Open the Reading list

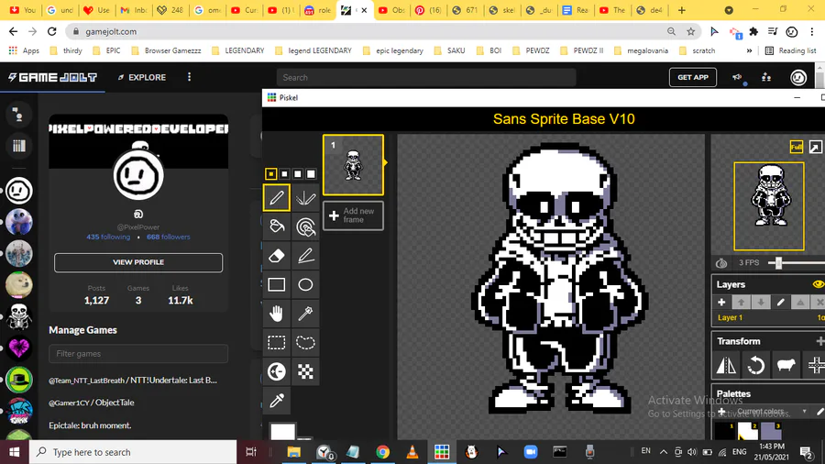791,50
